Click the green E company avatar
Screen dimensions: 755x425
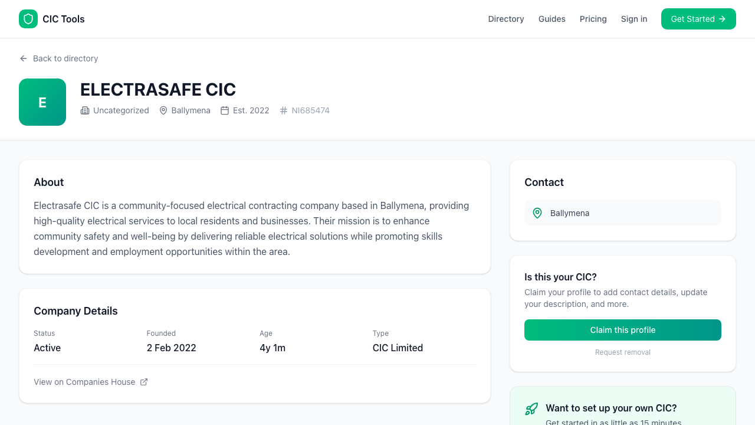coord(42,102)
